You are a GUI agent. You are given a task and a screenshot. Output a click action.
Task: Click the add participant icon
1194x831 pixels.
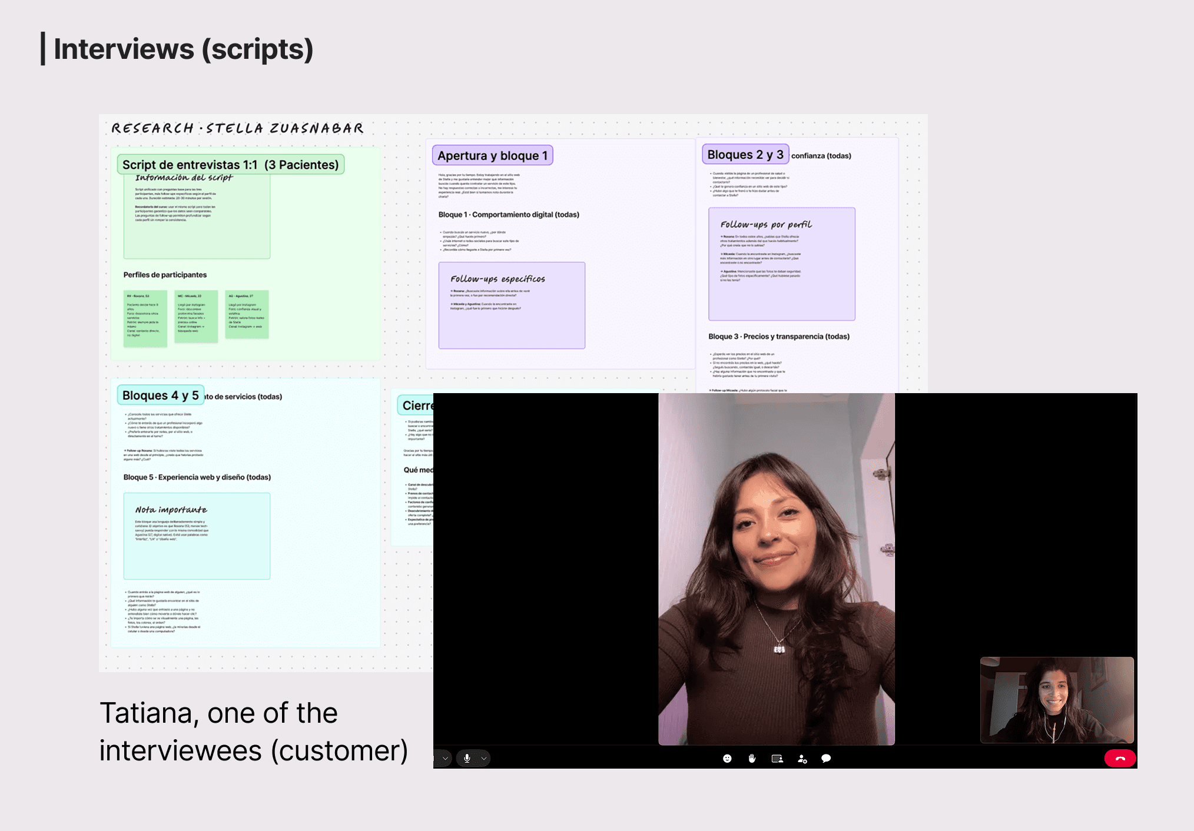coord(802,759)
